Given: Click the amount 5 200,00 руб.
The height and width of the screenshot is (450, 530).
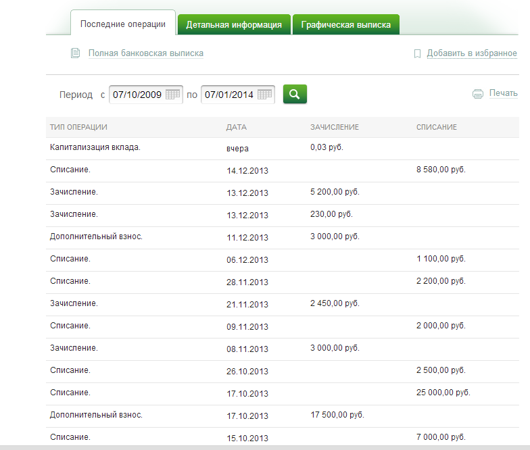Looking at the screenshot, I should pos(335,192).
